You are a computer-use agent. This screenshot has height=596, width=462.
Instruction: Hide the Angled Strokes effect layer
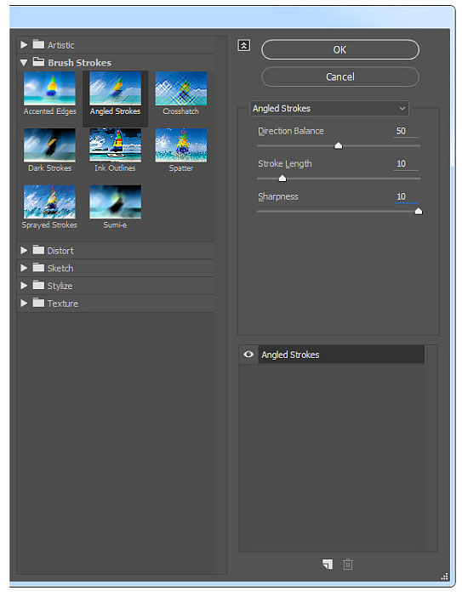[248, 355]
